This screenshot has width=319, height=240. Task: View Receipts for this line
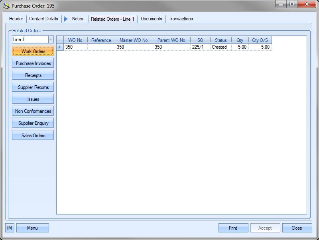33,75
